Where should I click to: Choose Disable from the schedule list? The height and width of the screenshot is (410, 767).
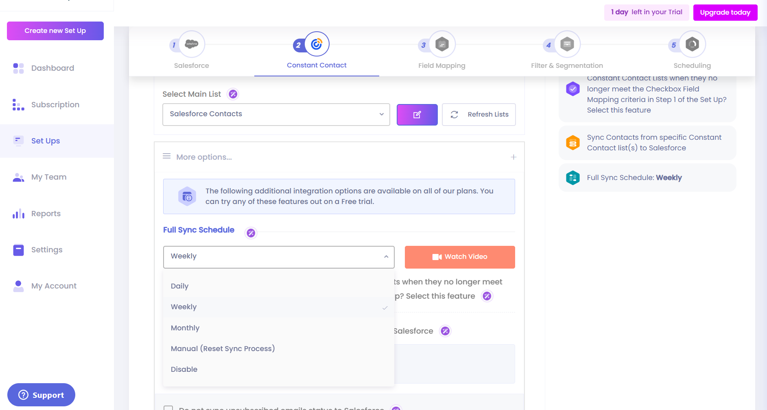[x=279, y=369]
